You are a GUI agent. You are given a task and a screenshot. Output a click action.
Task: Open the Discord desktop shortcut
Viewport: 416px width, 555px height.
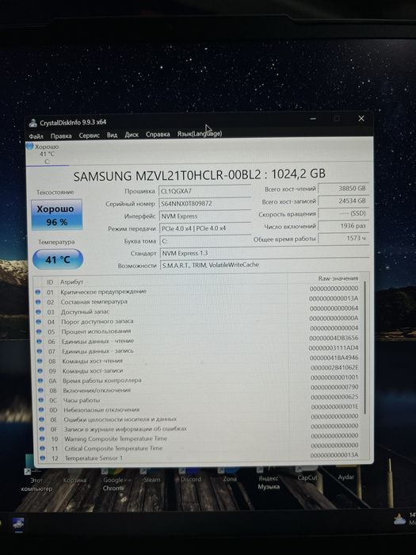tap(190, 474)
